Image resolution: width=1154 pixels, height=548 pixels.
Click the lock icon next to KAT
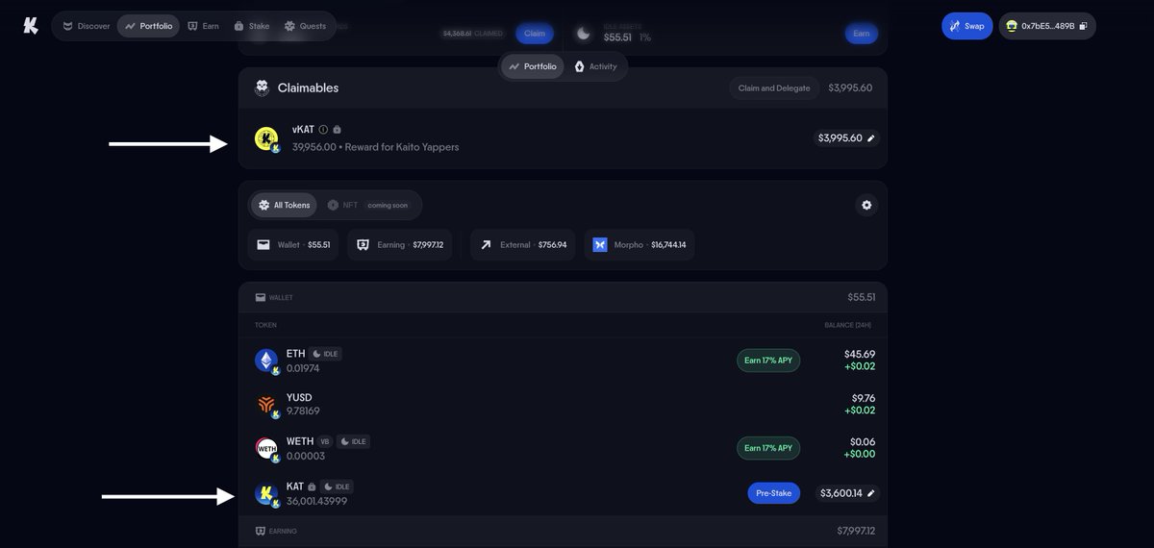coord(311,486)
